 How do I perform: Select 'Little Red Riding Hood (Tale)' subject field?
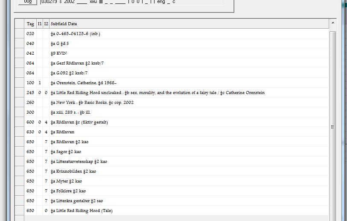tap(82, 211)
